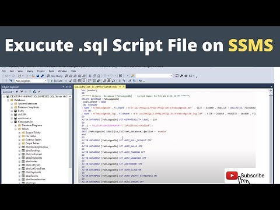Click the Save file icon
This screenshot has width=280, height=210.
[38, 76]
